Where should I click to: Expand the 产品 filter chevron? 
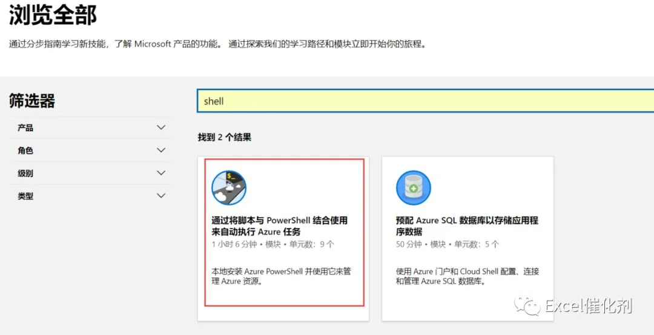161,128
